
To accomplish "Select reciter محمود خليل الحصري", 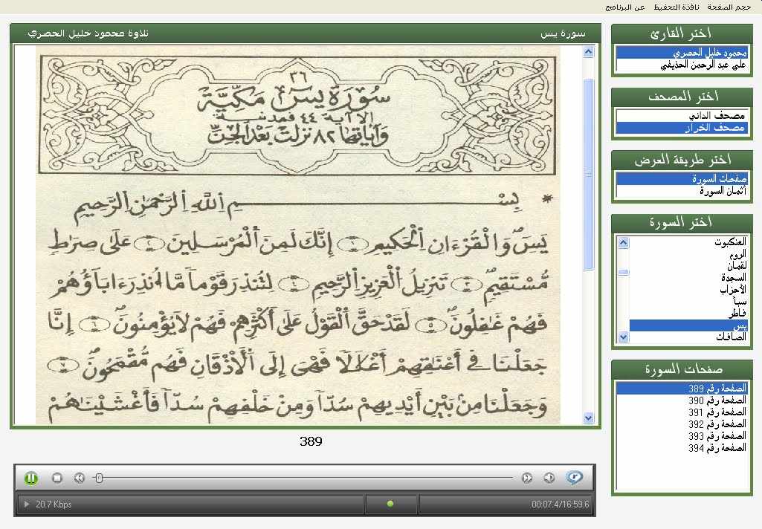I will click(x=682, y=53).
